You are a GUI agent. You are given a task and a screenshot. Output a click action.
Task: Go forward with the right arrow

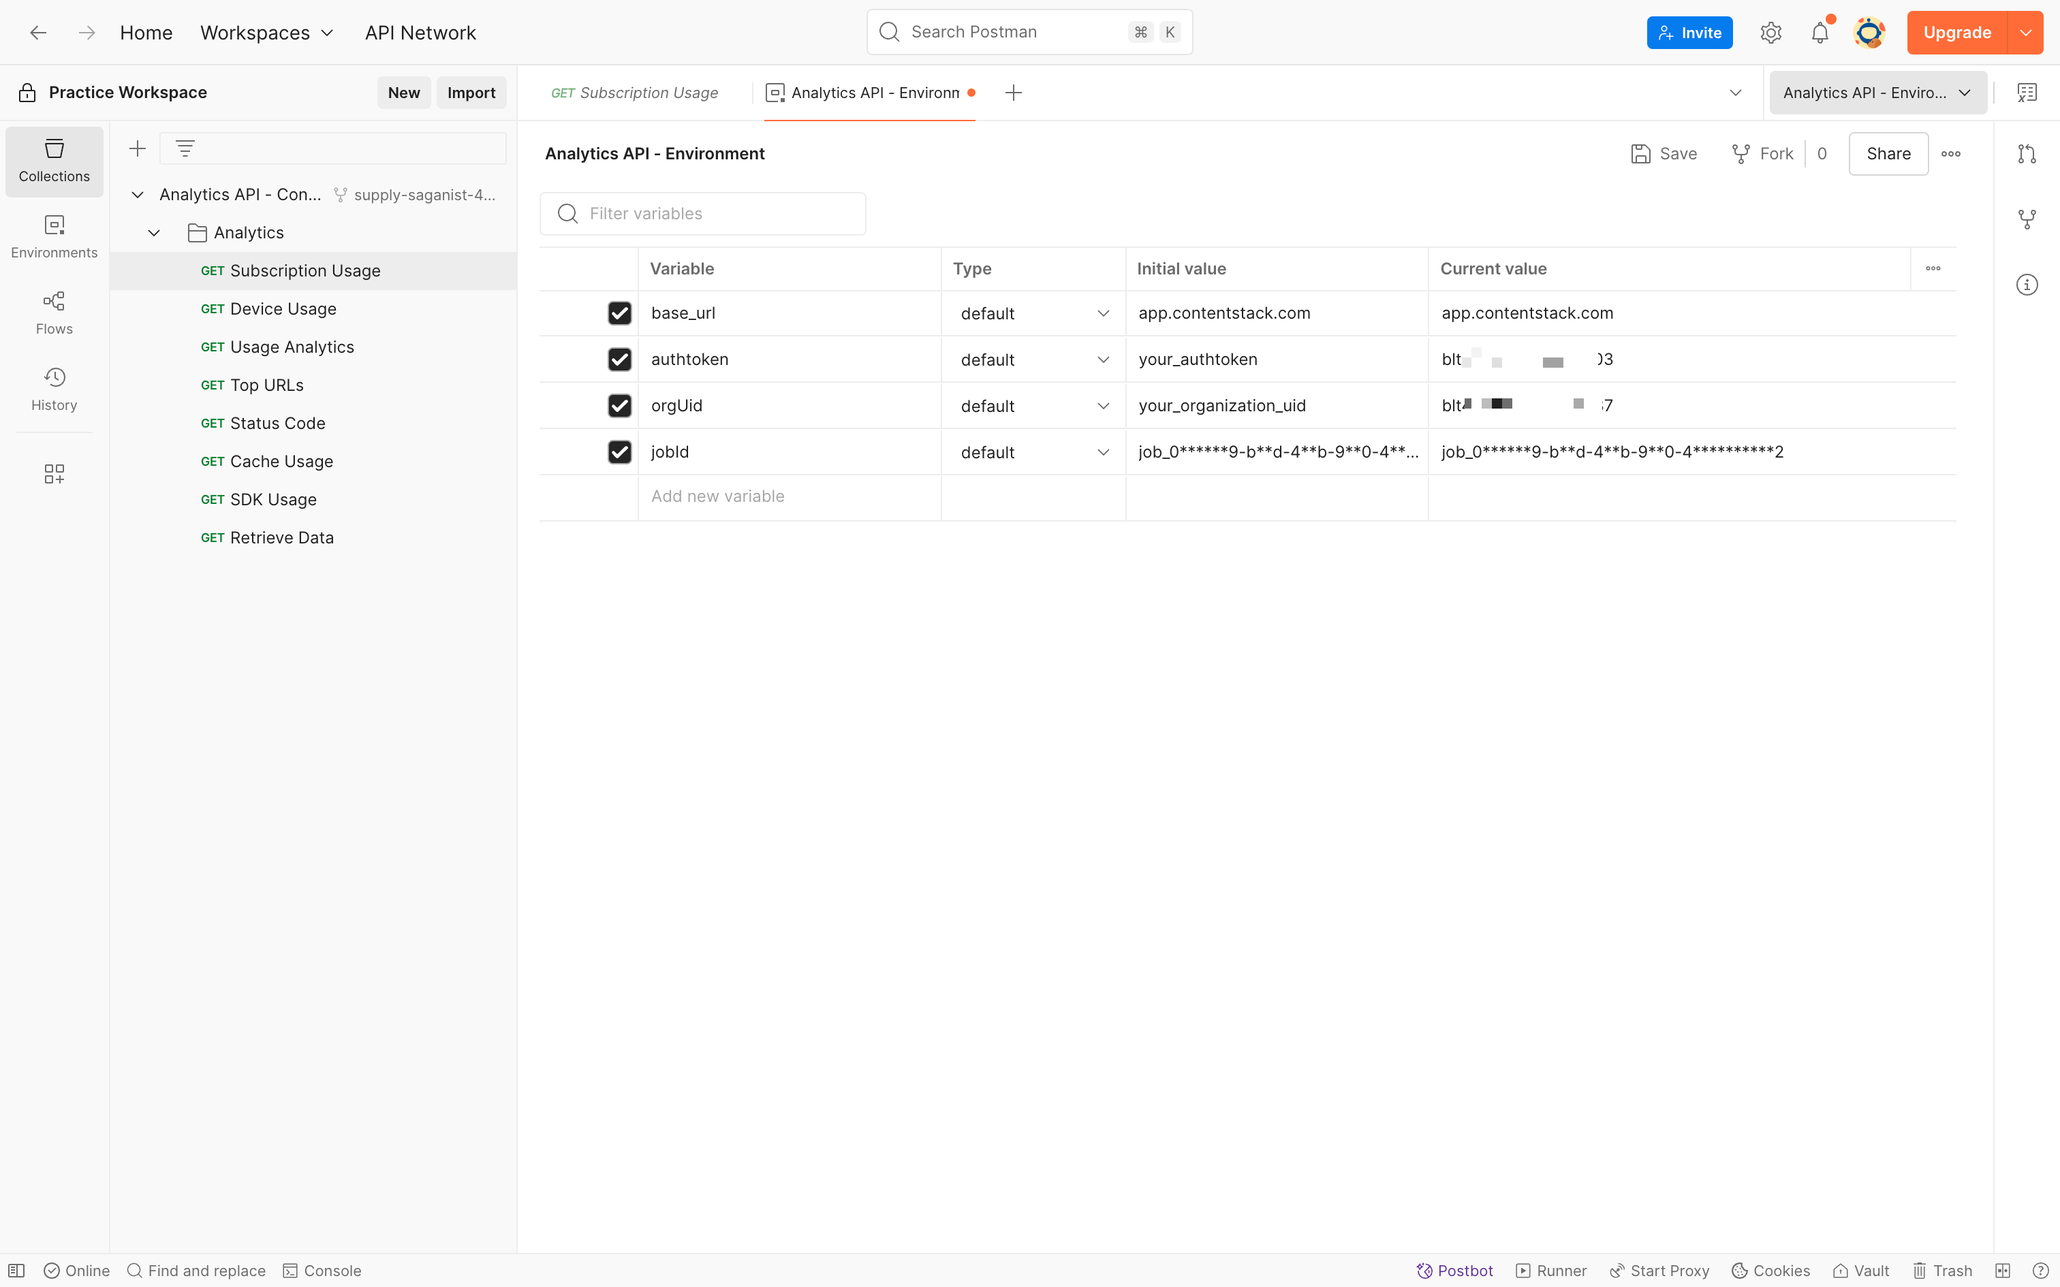coord(87,33)
